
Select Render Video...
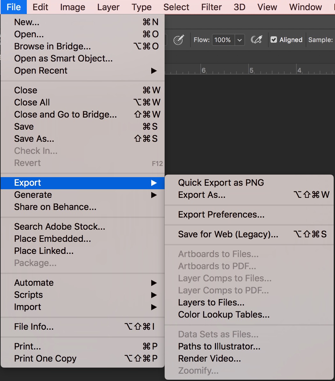pyautogui.click(x=249, y=359)
